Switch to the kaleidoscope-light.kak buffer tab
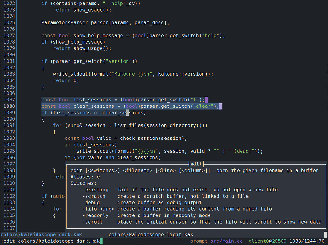This screenshot has width=328, height=245. pyautogui.click(x=151, y=234)
